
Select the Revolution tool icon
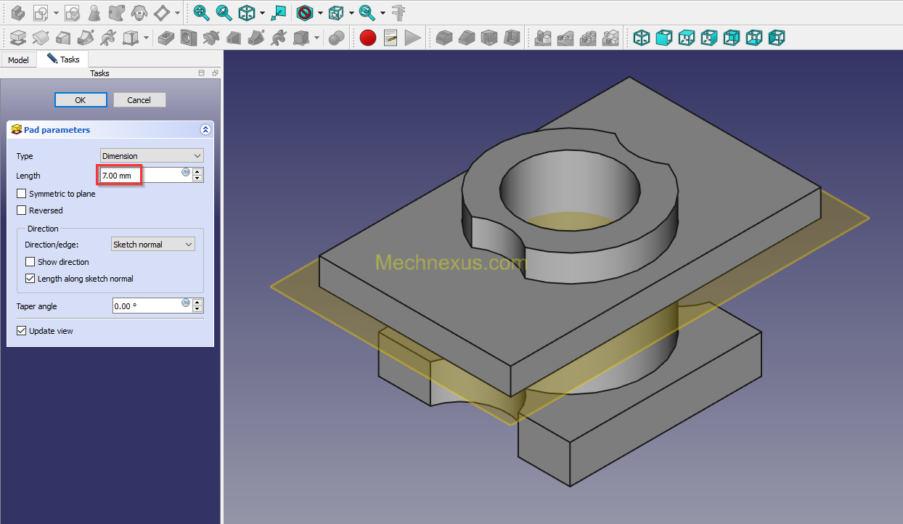tap(41, 37)
